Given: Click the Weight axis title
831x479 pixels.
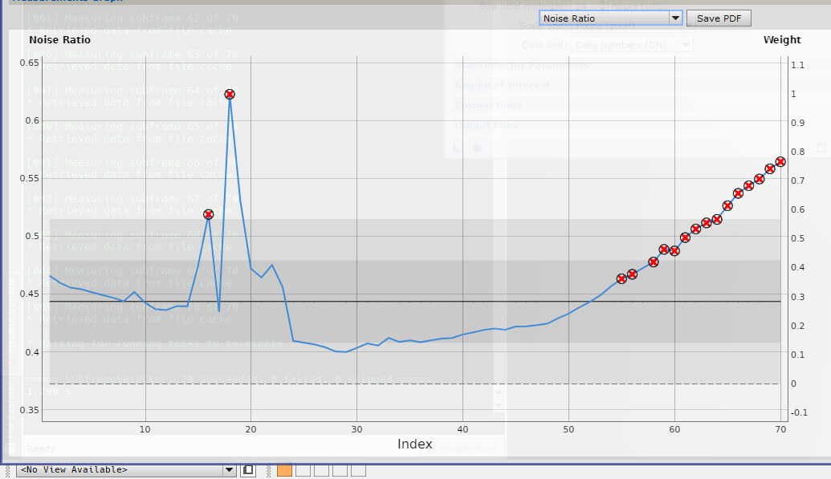Looking at the screenshot, I should 782,40.
